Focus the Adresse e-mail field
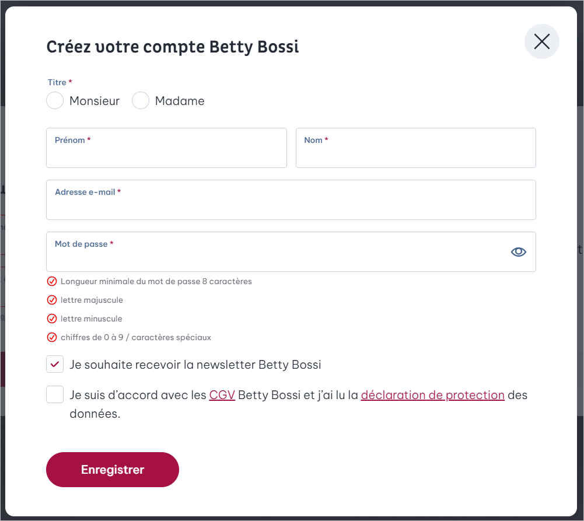Image resolution: width=584 pixels, height=521 pixels. click(291, 200)
